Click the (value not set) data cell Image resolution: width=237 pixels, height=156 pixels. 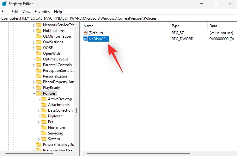221,33
